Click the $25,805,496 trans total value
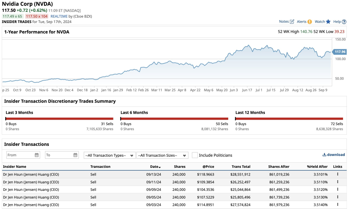The height and width of the screenshot is (209, 350). click(240, 197)
